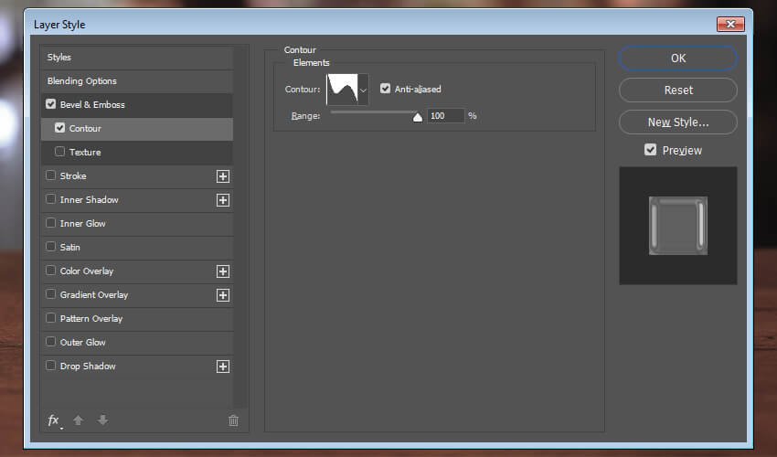This screenshot has width=777, height=457.
Task: Enable the Gradient Overlay checkbox
Action: [x=50, y=294]
